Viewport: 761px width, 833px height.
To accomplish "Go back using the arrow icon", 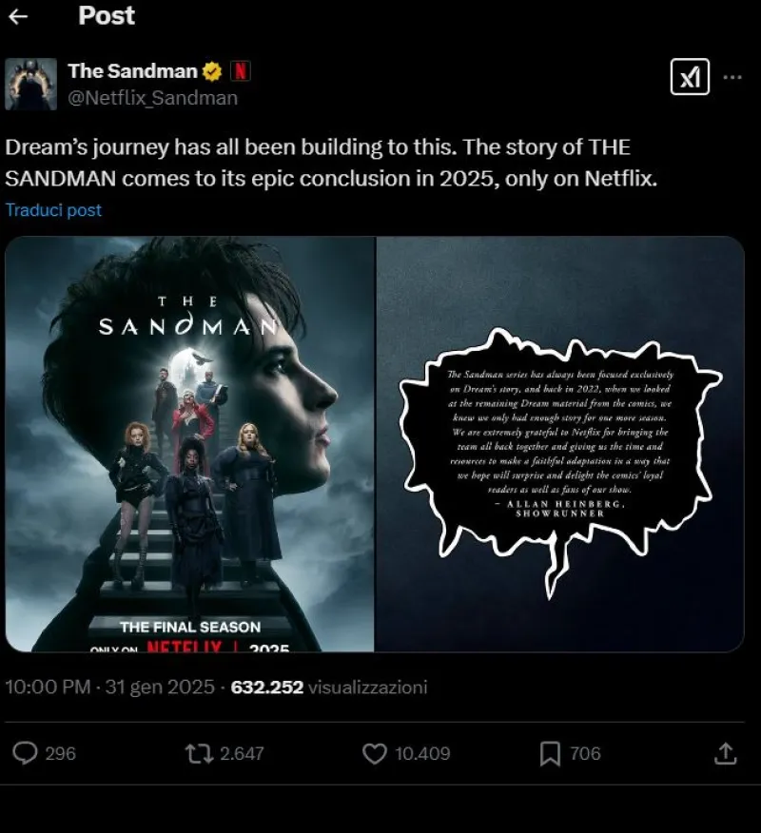I will point(19,16).
